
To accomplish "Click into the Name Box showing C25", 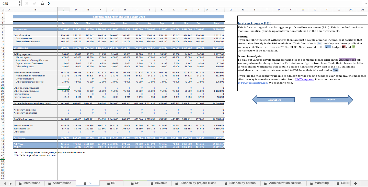I will pos(9,4).
